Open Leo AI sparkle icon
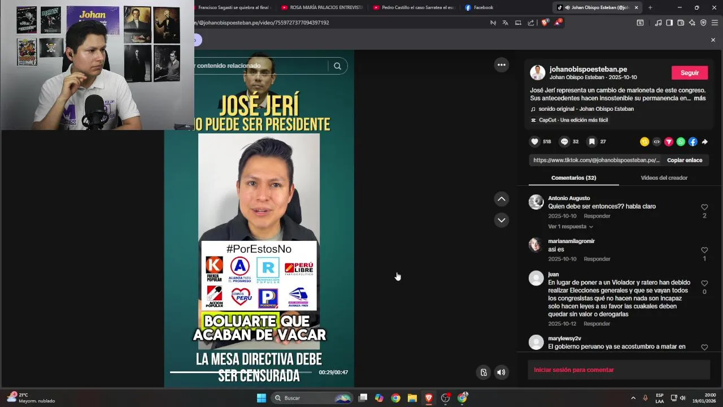723x407 pixels. (x=692, y=23)
